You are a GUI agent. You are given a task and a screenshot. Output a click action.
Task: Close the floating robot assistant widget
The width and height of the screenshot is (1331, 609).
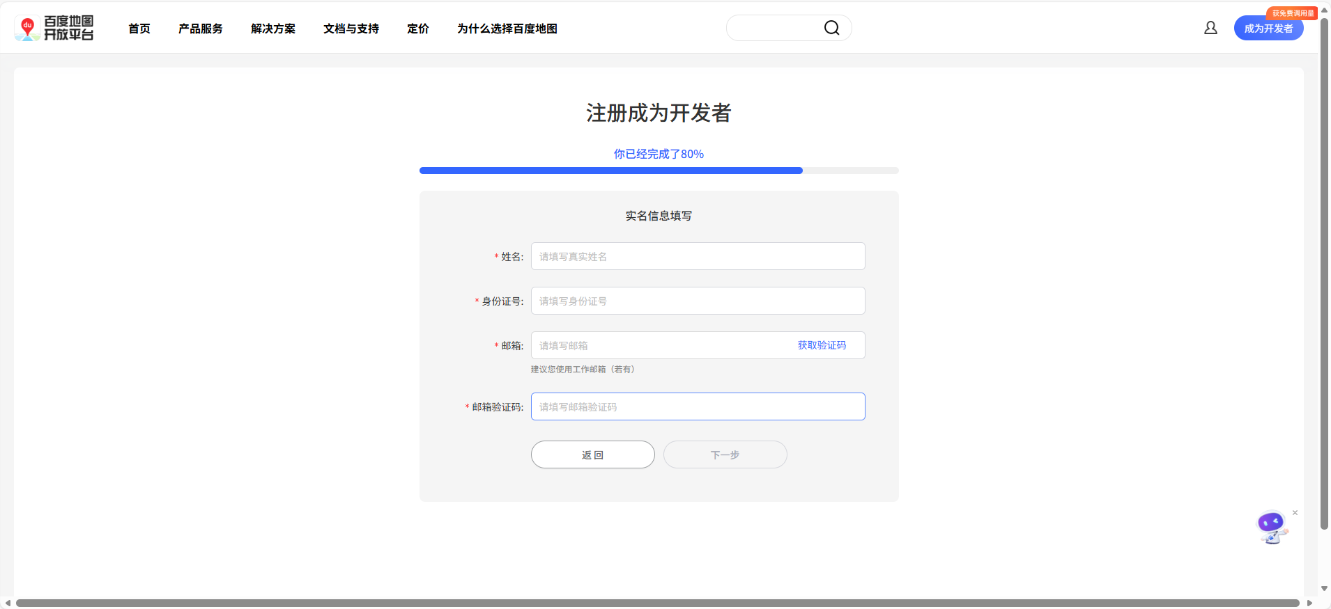click(x=1295, y=513)
